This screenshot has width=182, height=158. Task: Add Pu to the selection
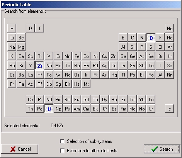(x=68, y=109)
